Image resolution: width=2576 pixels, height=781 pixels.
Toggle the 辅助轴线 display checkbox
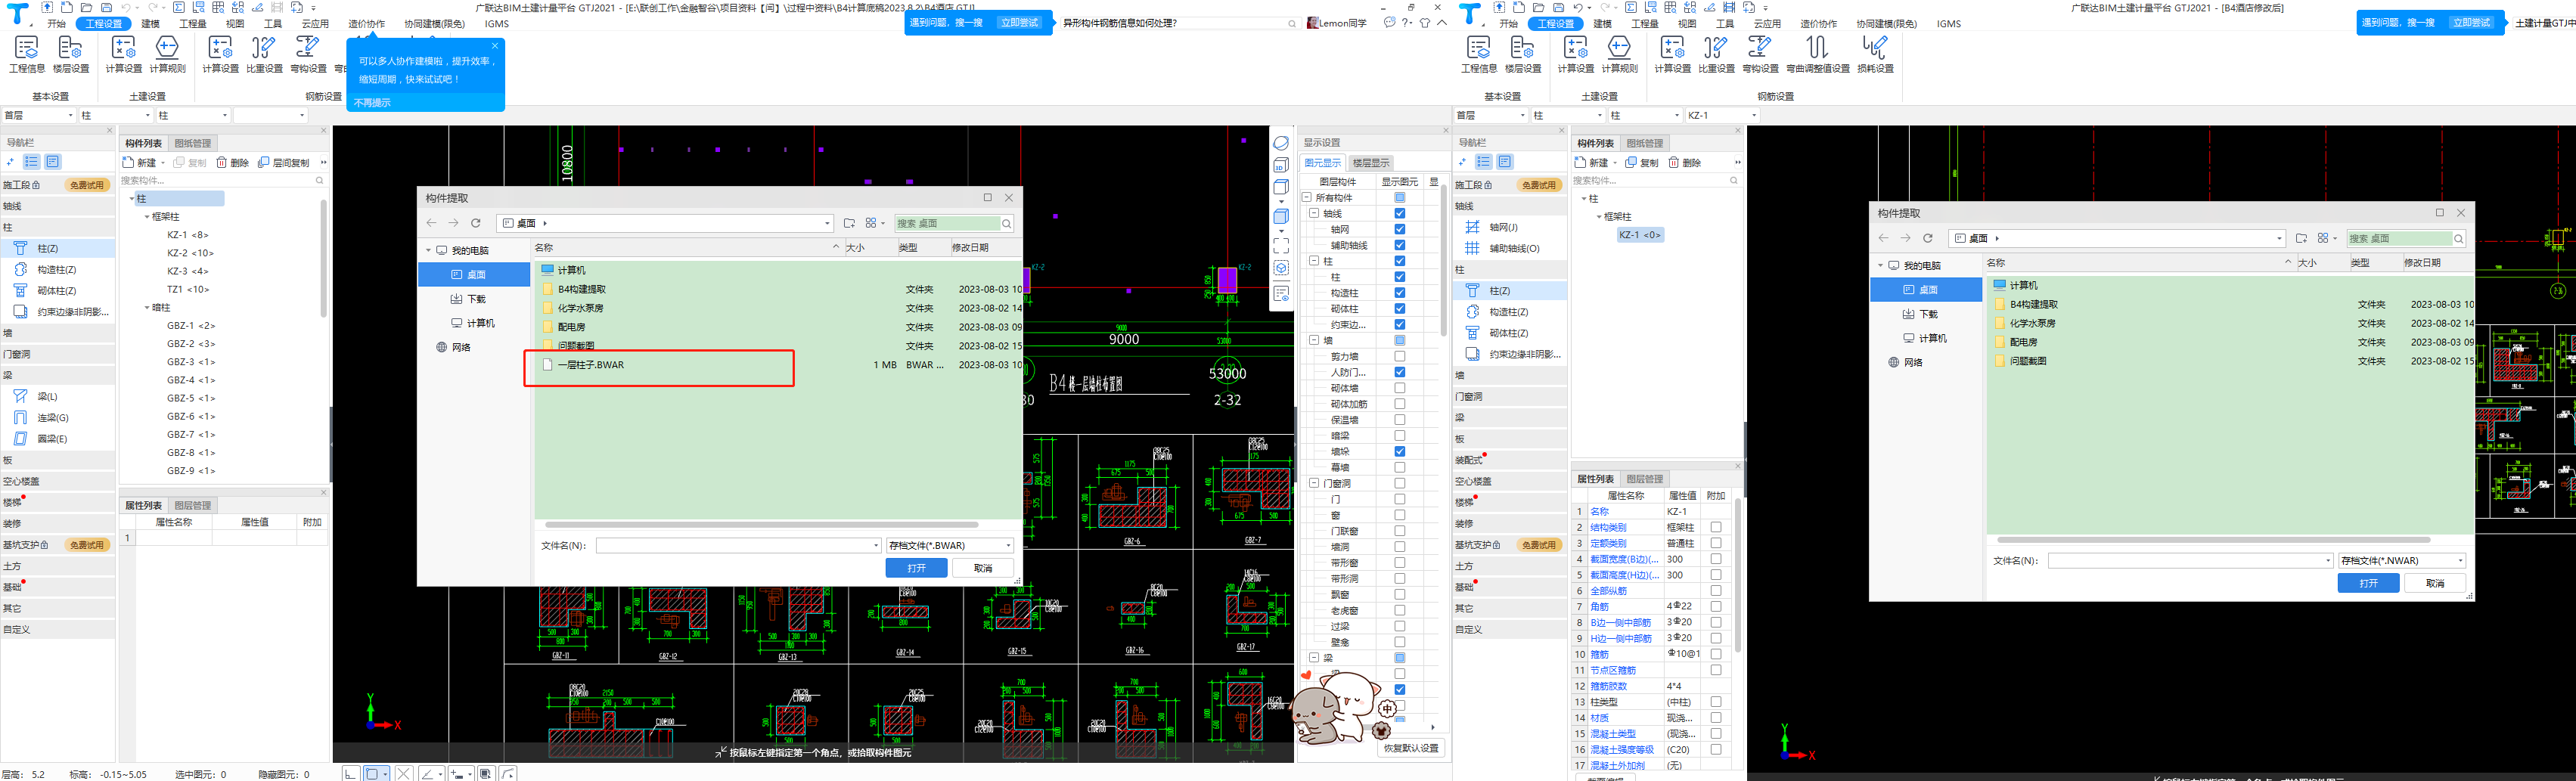click(1400, 245)
